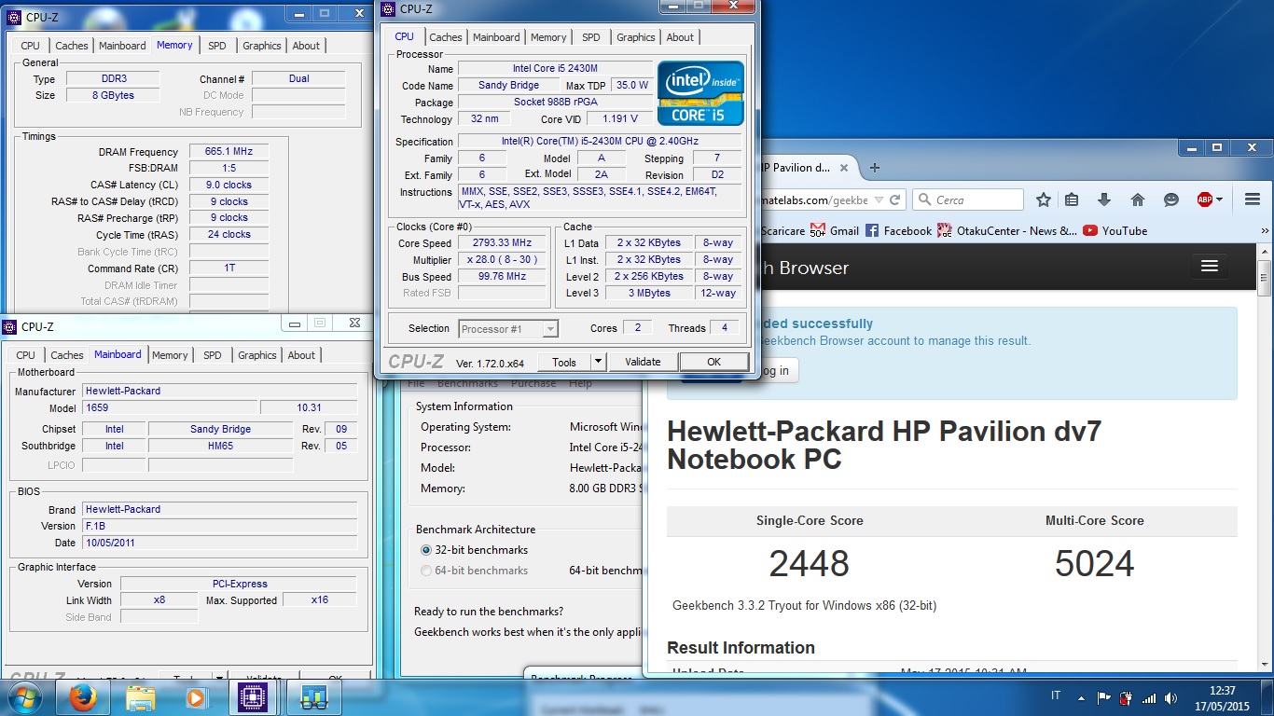
Task: Click the BIOS Version value F.1B
Action: click(220, 526)
